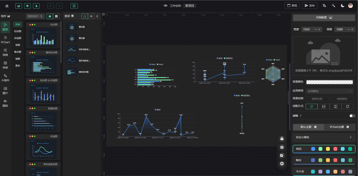The height and width of the screenshot is (176, 358).
Task: Toggle the 滤镜 filter switch
Action: 352,116
